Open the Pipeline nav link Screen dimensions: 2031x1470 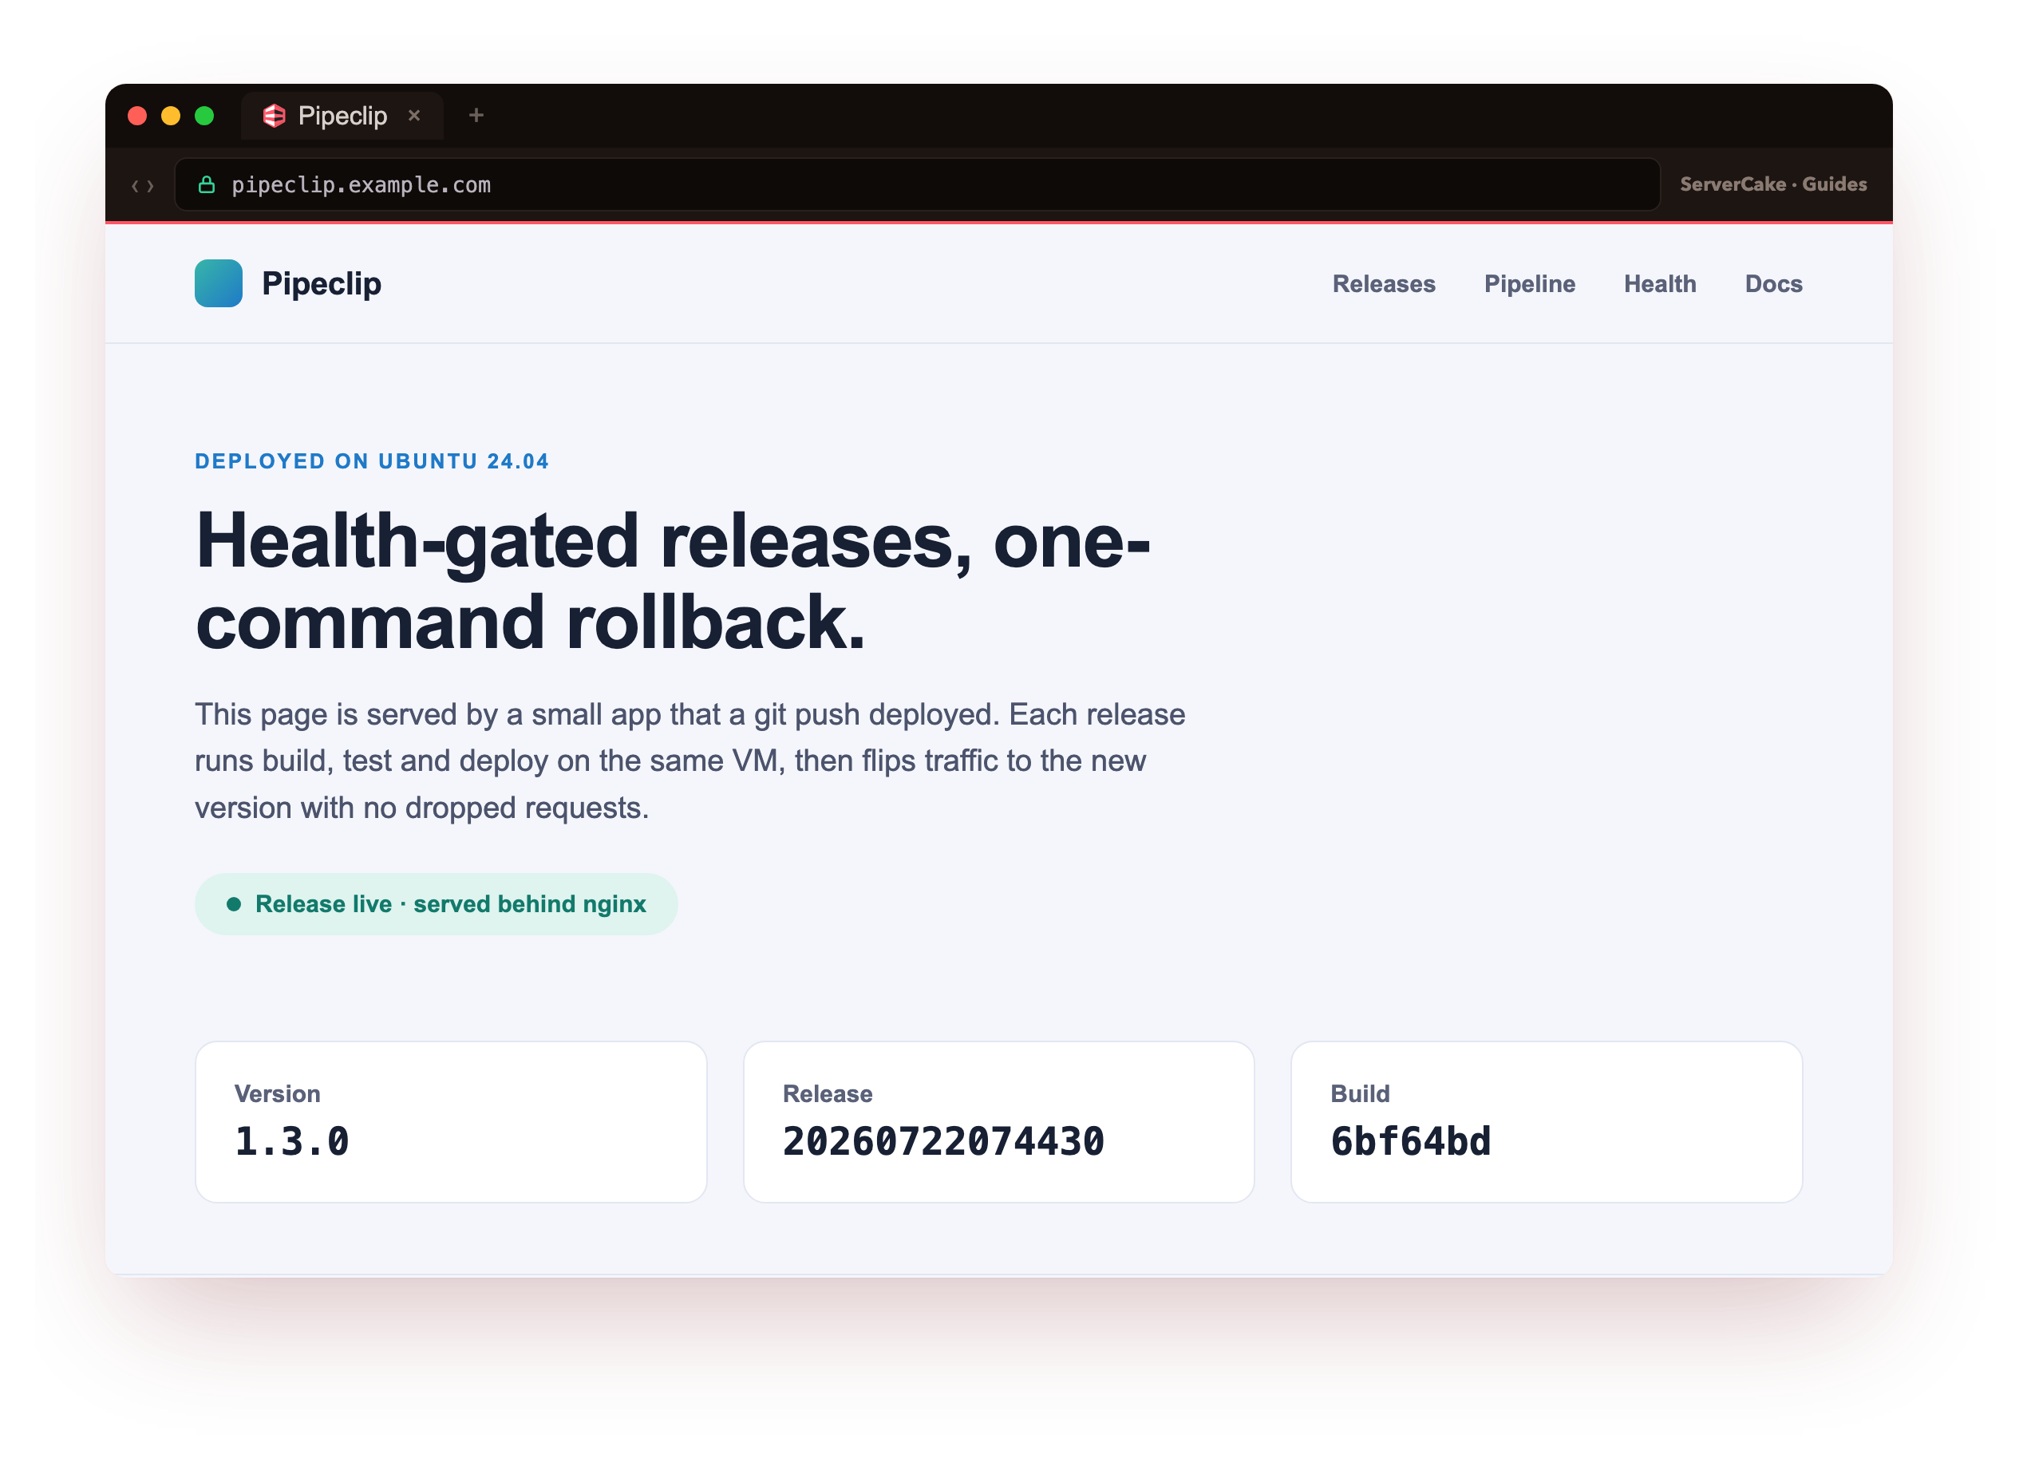click(1531, 285)
